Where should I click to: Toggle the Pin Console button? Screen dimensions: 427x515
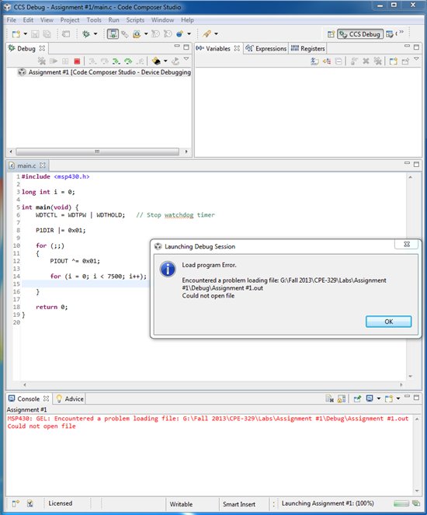(x=357, y=398)
